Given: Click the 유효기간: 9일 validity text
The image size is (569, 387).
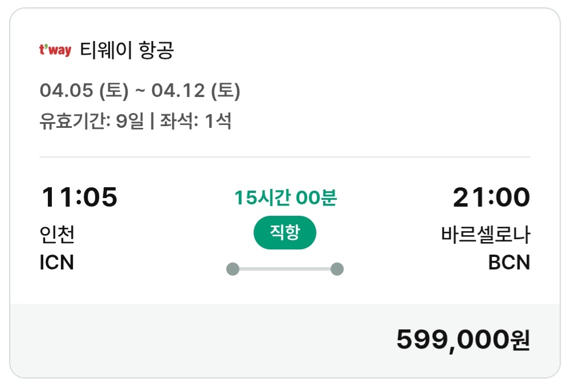Looking at the screenshot, I should (91, 121).
